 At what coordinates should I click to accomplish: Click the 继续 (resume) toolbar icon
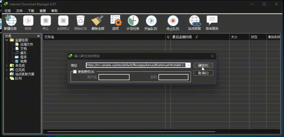tap(28, 20)
